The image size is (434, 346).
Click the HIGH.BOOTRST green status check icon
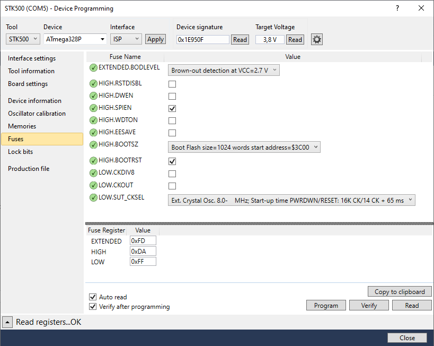point(94,160)
